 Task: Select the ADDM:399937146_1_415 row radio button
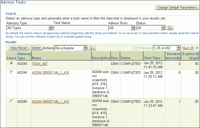11,101
